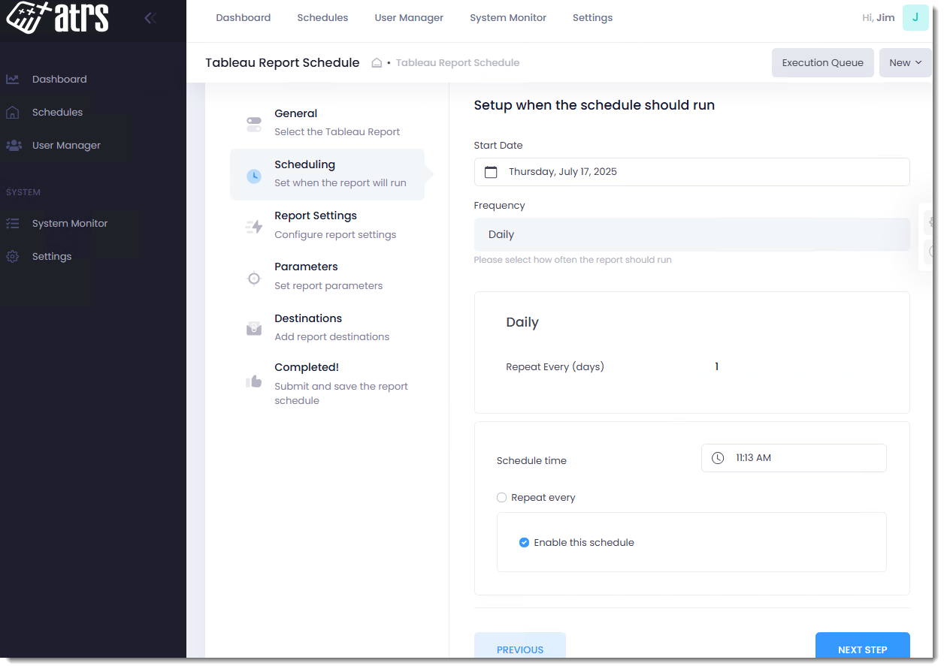Viewport: 944px width, 669px height.
Task: Click 'Submit and save the report schedule' text
Action: (341, 393)
